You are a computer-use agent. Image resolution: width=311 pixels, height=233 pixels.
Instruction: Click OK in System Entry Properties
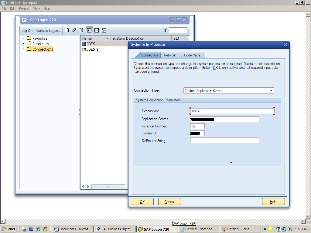142,202
